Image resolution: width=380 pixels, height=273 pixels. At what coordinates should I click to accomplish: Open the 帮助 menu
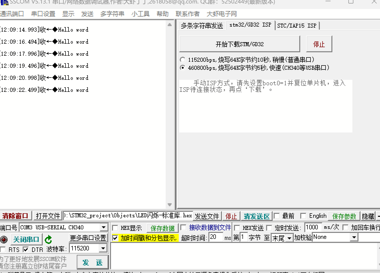click(x=162, y=14)
